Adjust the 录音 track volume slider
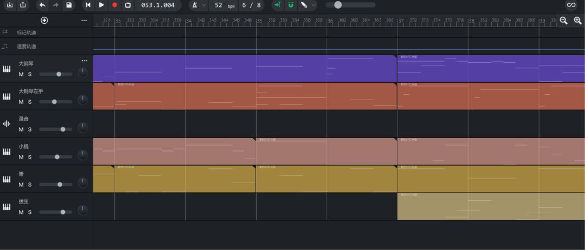The height and width of the screenshot is (250, 585). coord(56,129)
